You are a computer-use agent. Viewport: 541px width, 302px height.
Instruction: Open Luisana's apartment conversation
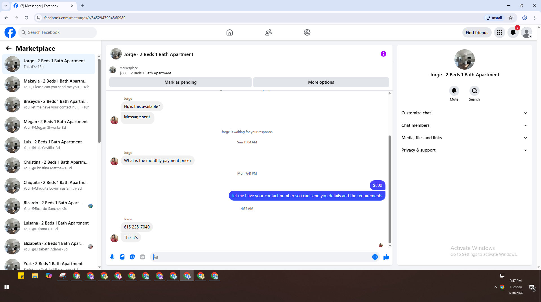[x=49, y=226]
